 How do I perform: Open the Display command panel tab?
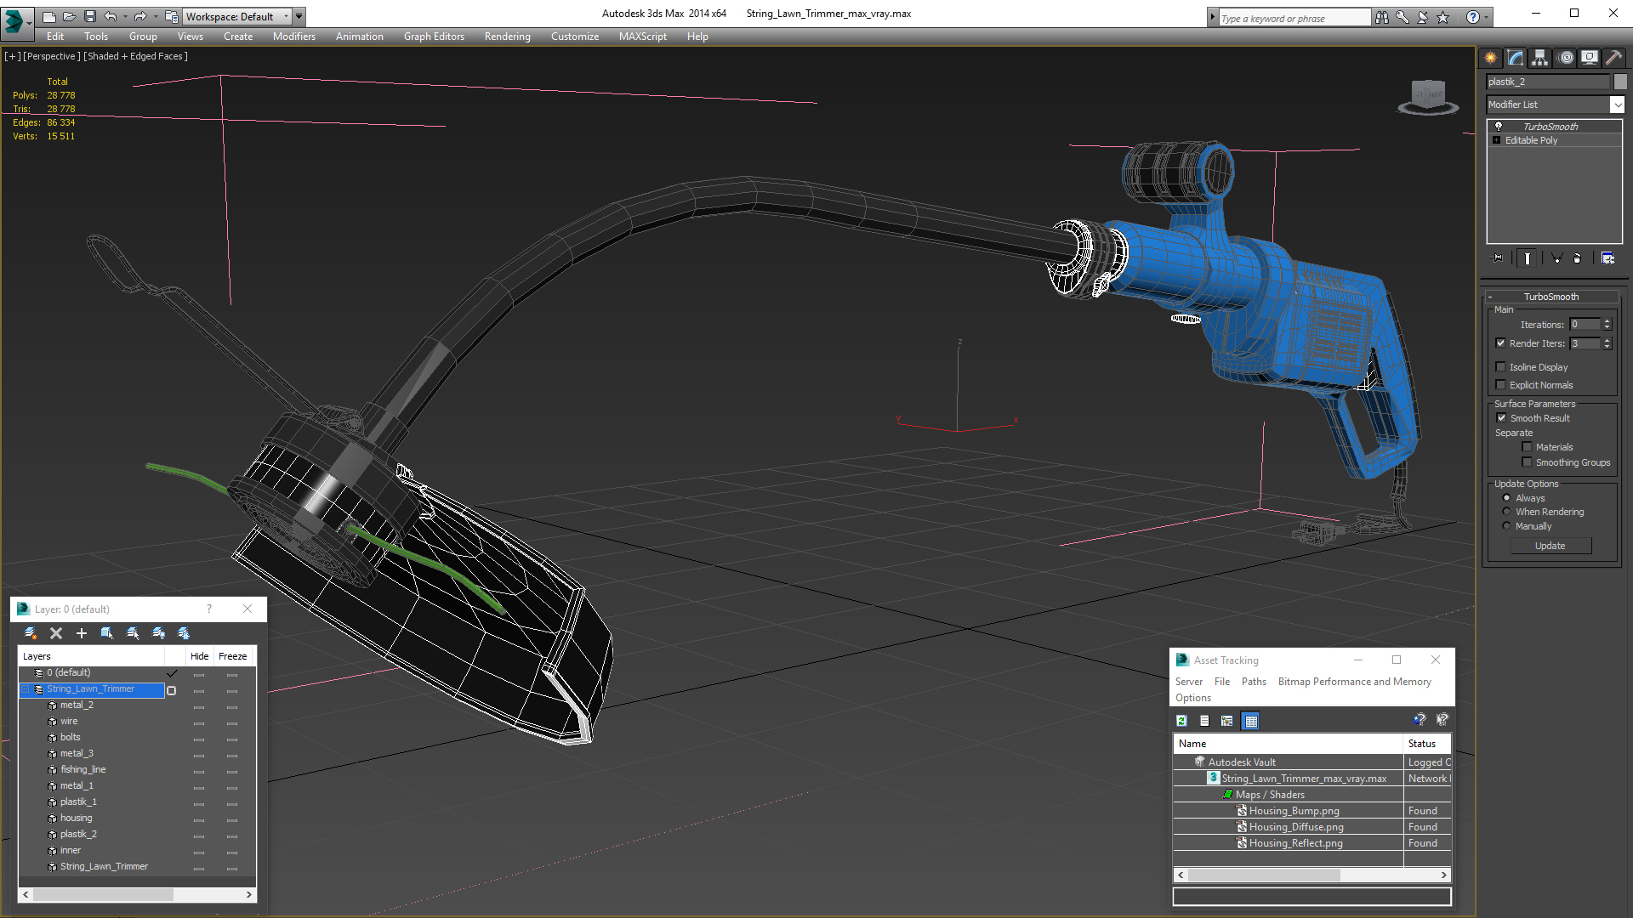click(1590, 58)
